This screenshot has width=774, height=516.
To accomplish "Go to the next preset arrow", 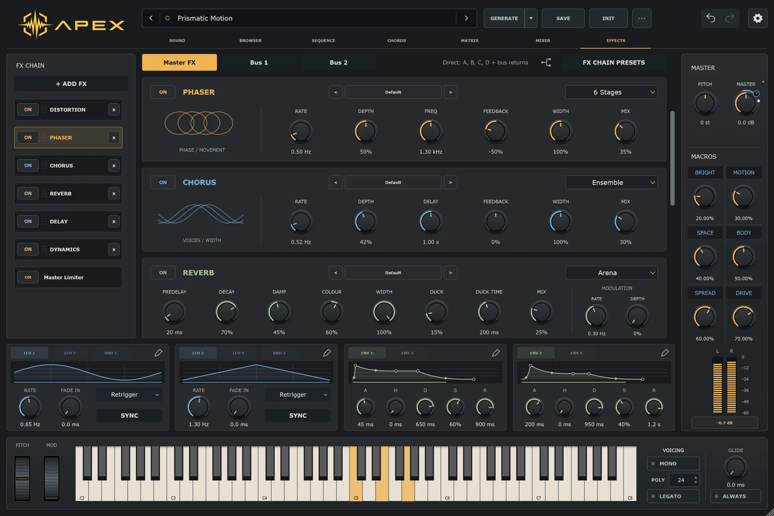I will pyautogui.click(x=466, y=18).
